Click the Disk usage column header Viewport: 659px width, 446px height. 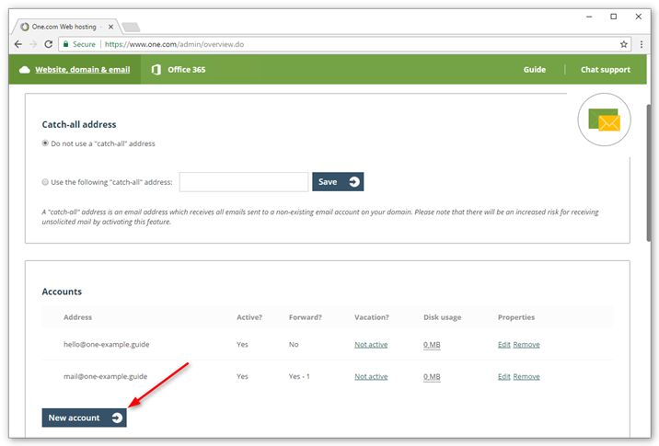click(x=442, y=317)
